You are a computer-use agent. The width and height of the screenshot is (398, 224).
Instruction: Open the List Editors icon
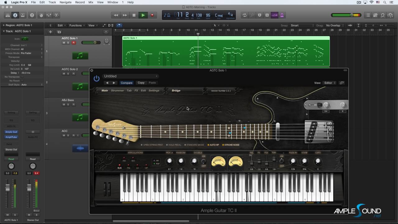tap(368, 15)
